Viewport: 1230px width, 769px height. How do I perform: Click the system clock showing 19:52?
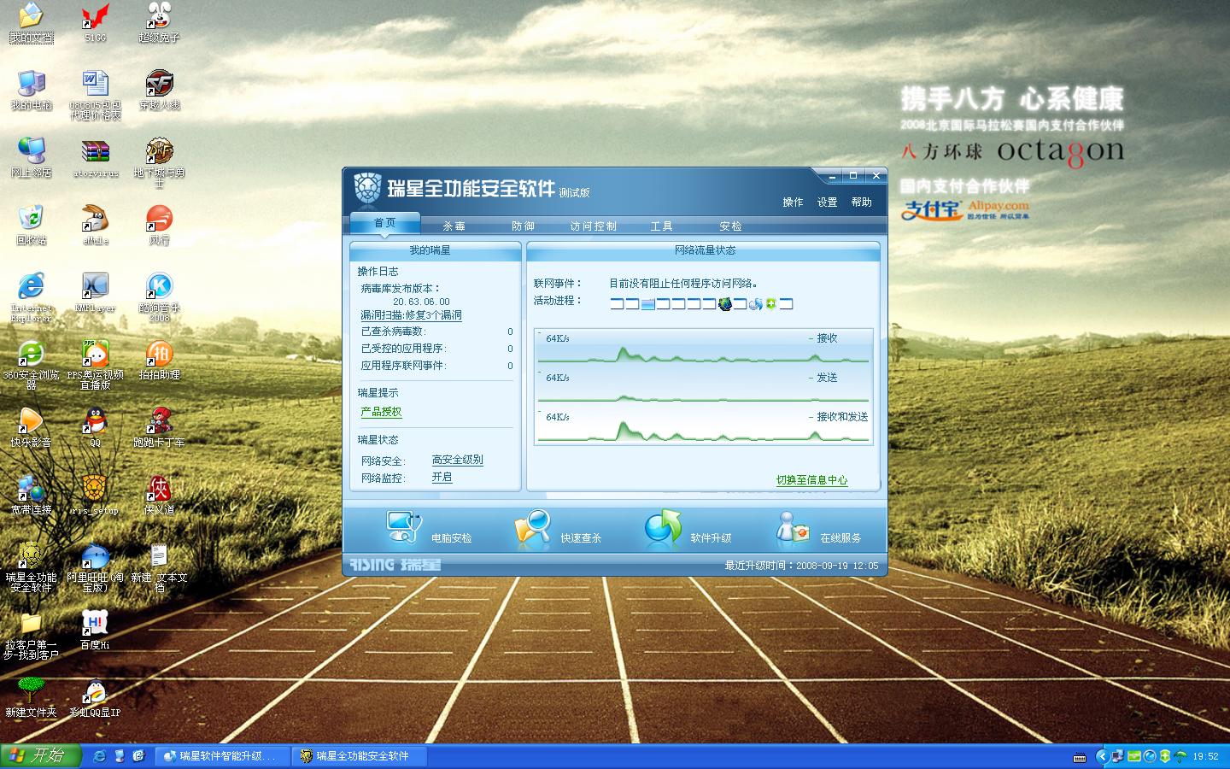pos(1205,756)
